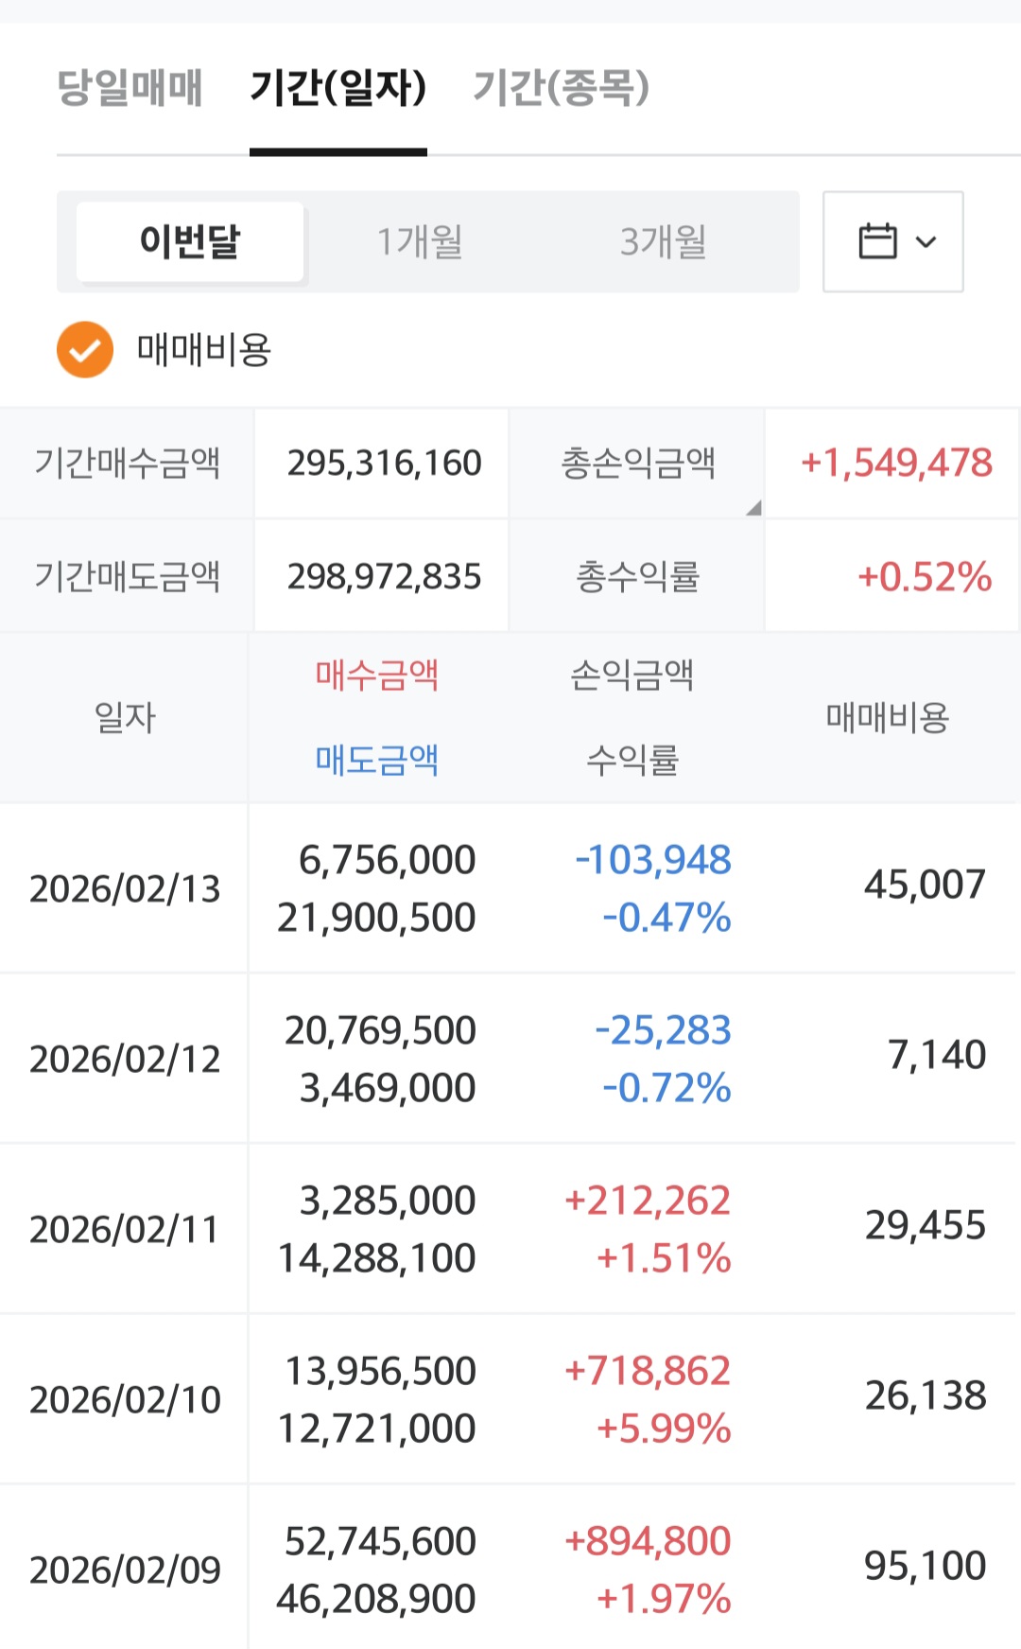Expand the calendar dropdown chevron
Image resolution: width=1021 pixels, height=1649 pixels.
(x=926, y=242)
